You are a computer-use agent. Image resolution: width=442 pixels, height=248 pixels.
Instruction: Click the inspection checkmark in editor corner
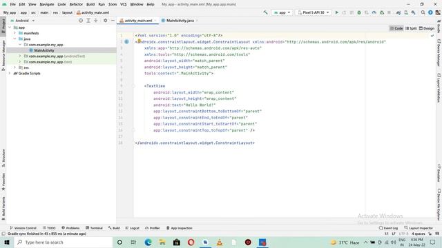pos(432,36)
